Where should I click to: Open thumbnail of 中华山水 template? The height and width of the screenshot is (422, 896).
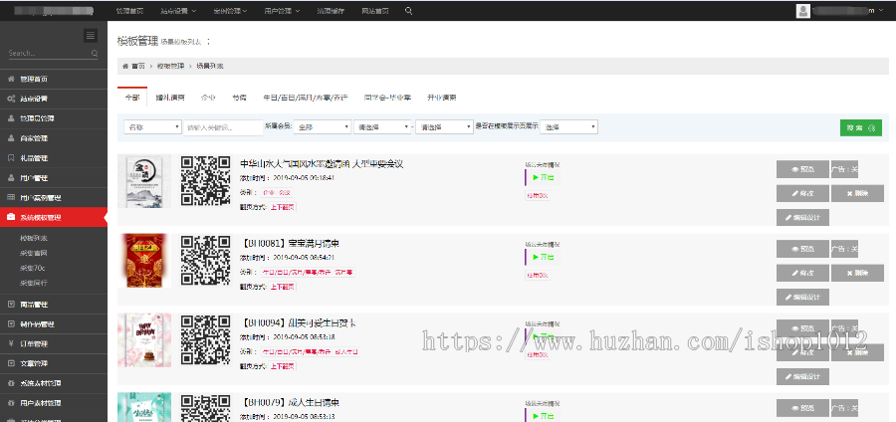pos(144,181)
